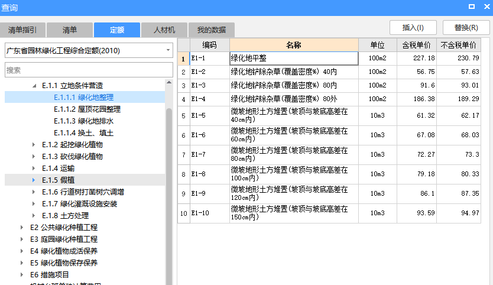
Task: Expand the E.1.3 砍伐绿化植物 node
Action: point(34,156)
